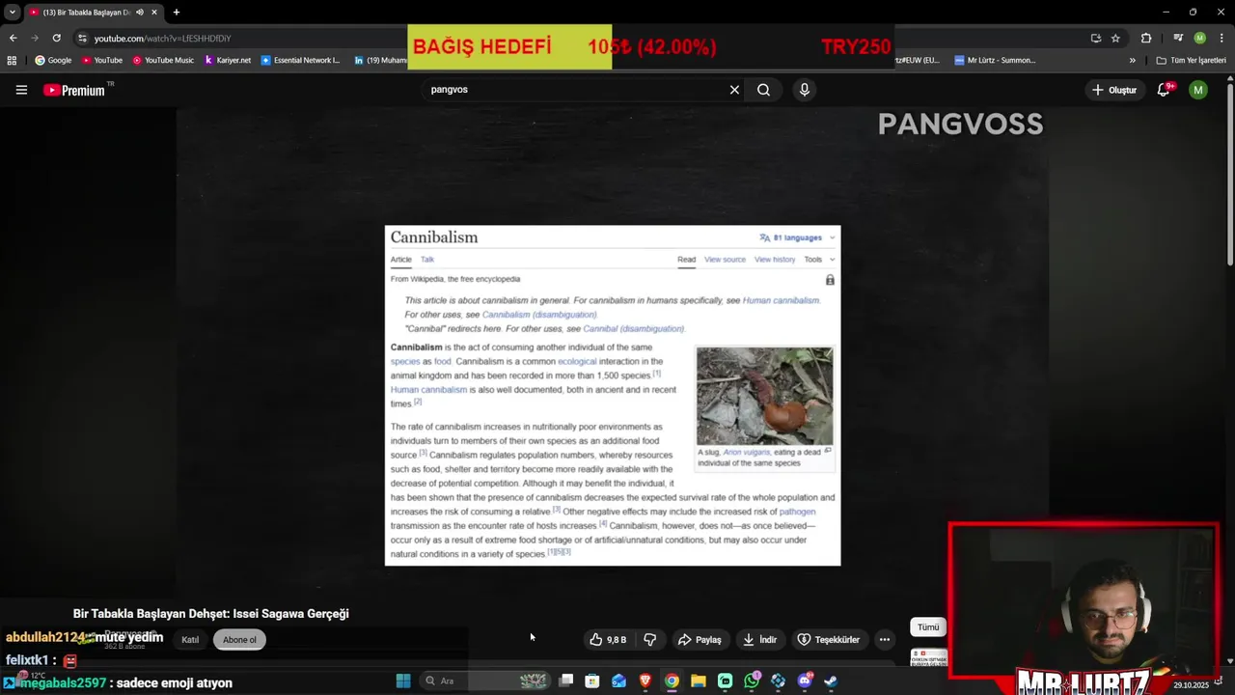1235x695 pixels.
Task: Open YouTube account avatar menu
Action: click(1198, 90)
